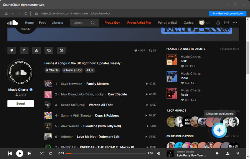This screenshot has width=250, height=159.
Task: Like the playlist with heart button
Action: click(12, 51)
